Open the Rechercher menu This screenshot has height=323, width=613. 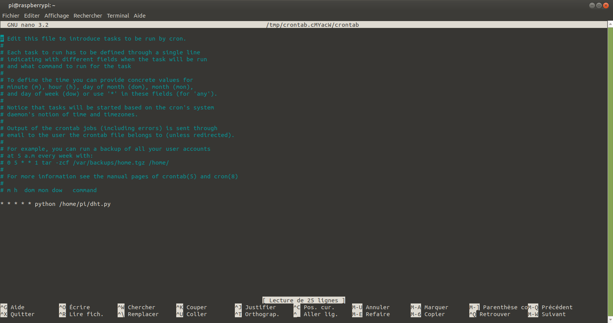pyautogui.click(x=88, y=16)
